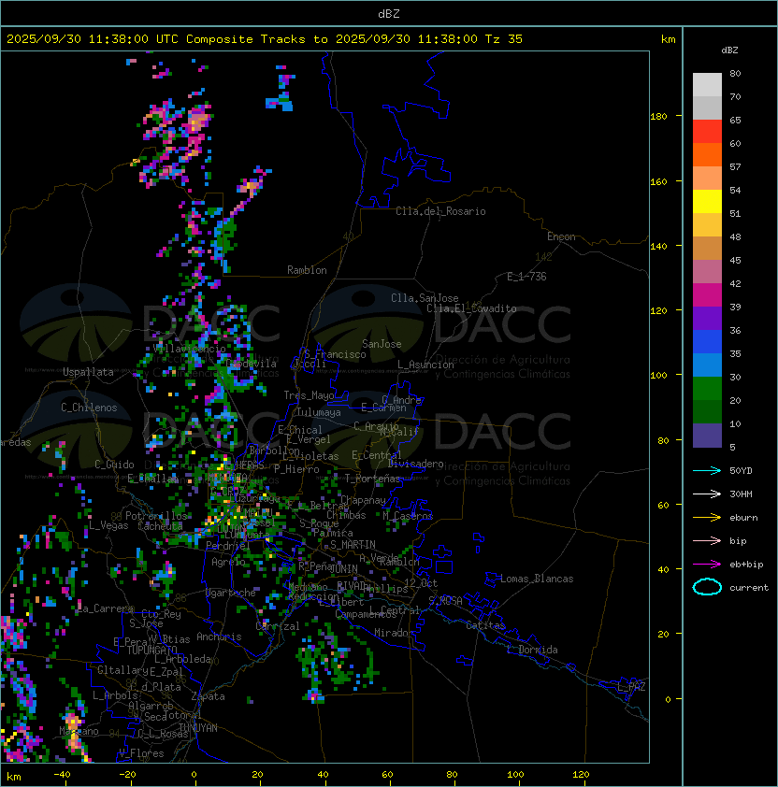Click the '57' label on dBZ scale

(x=735, y=166)
